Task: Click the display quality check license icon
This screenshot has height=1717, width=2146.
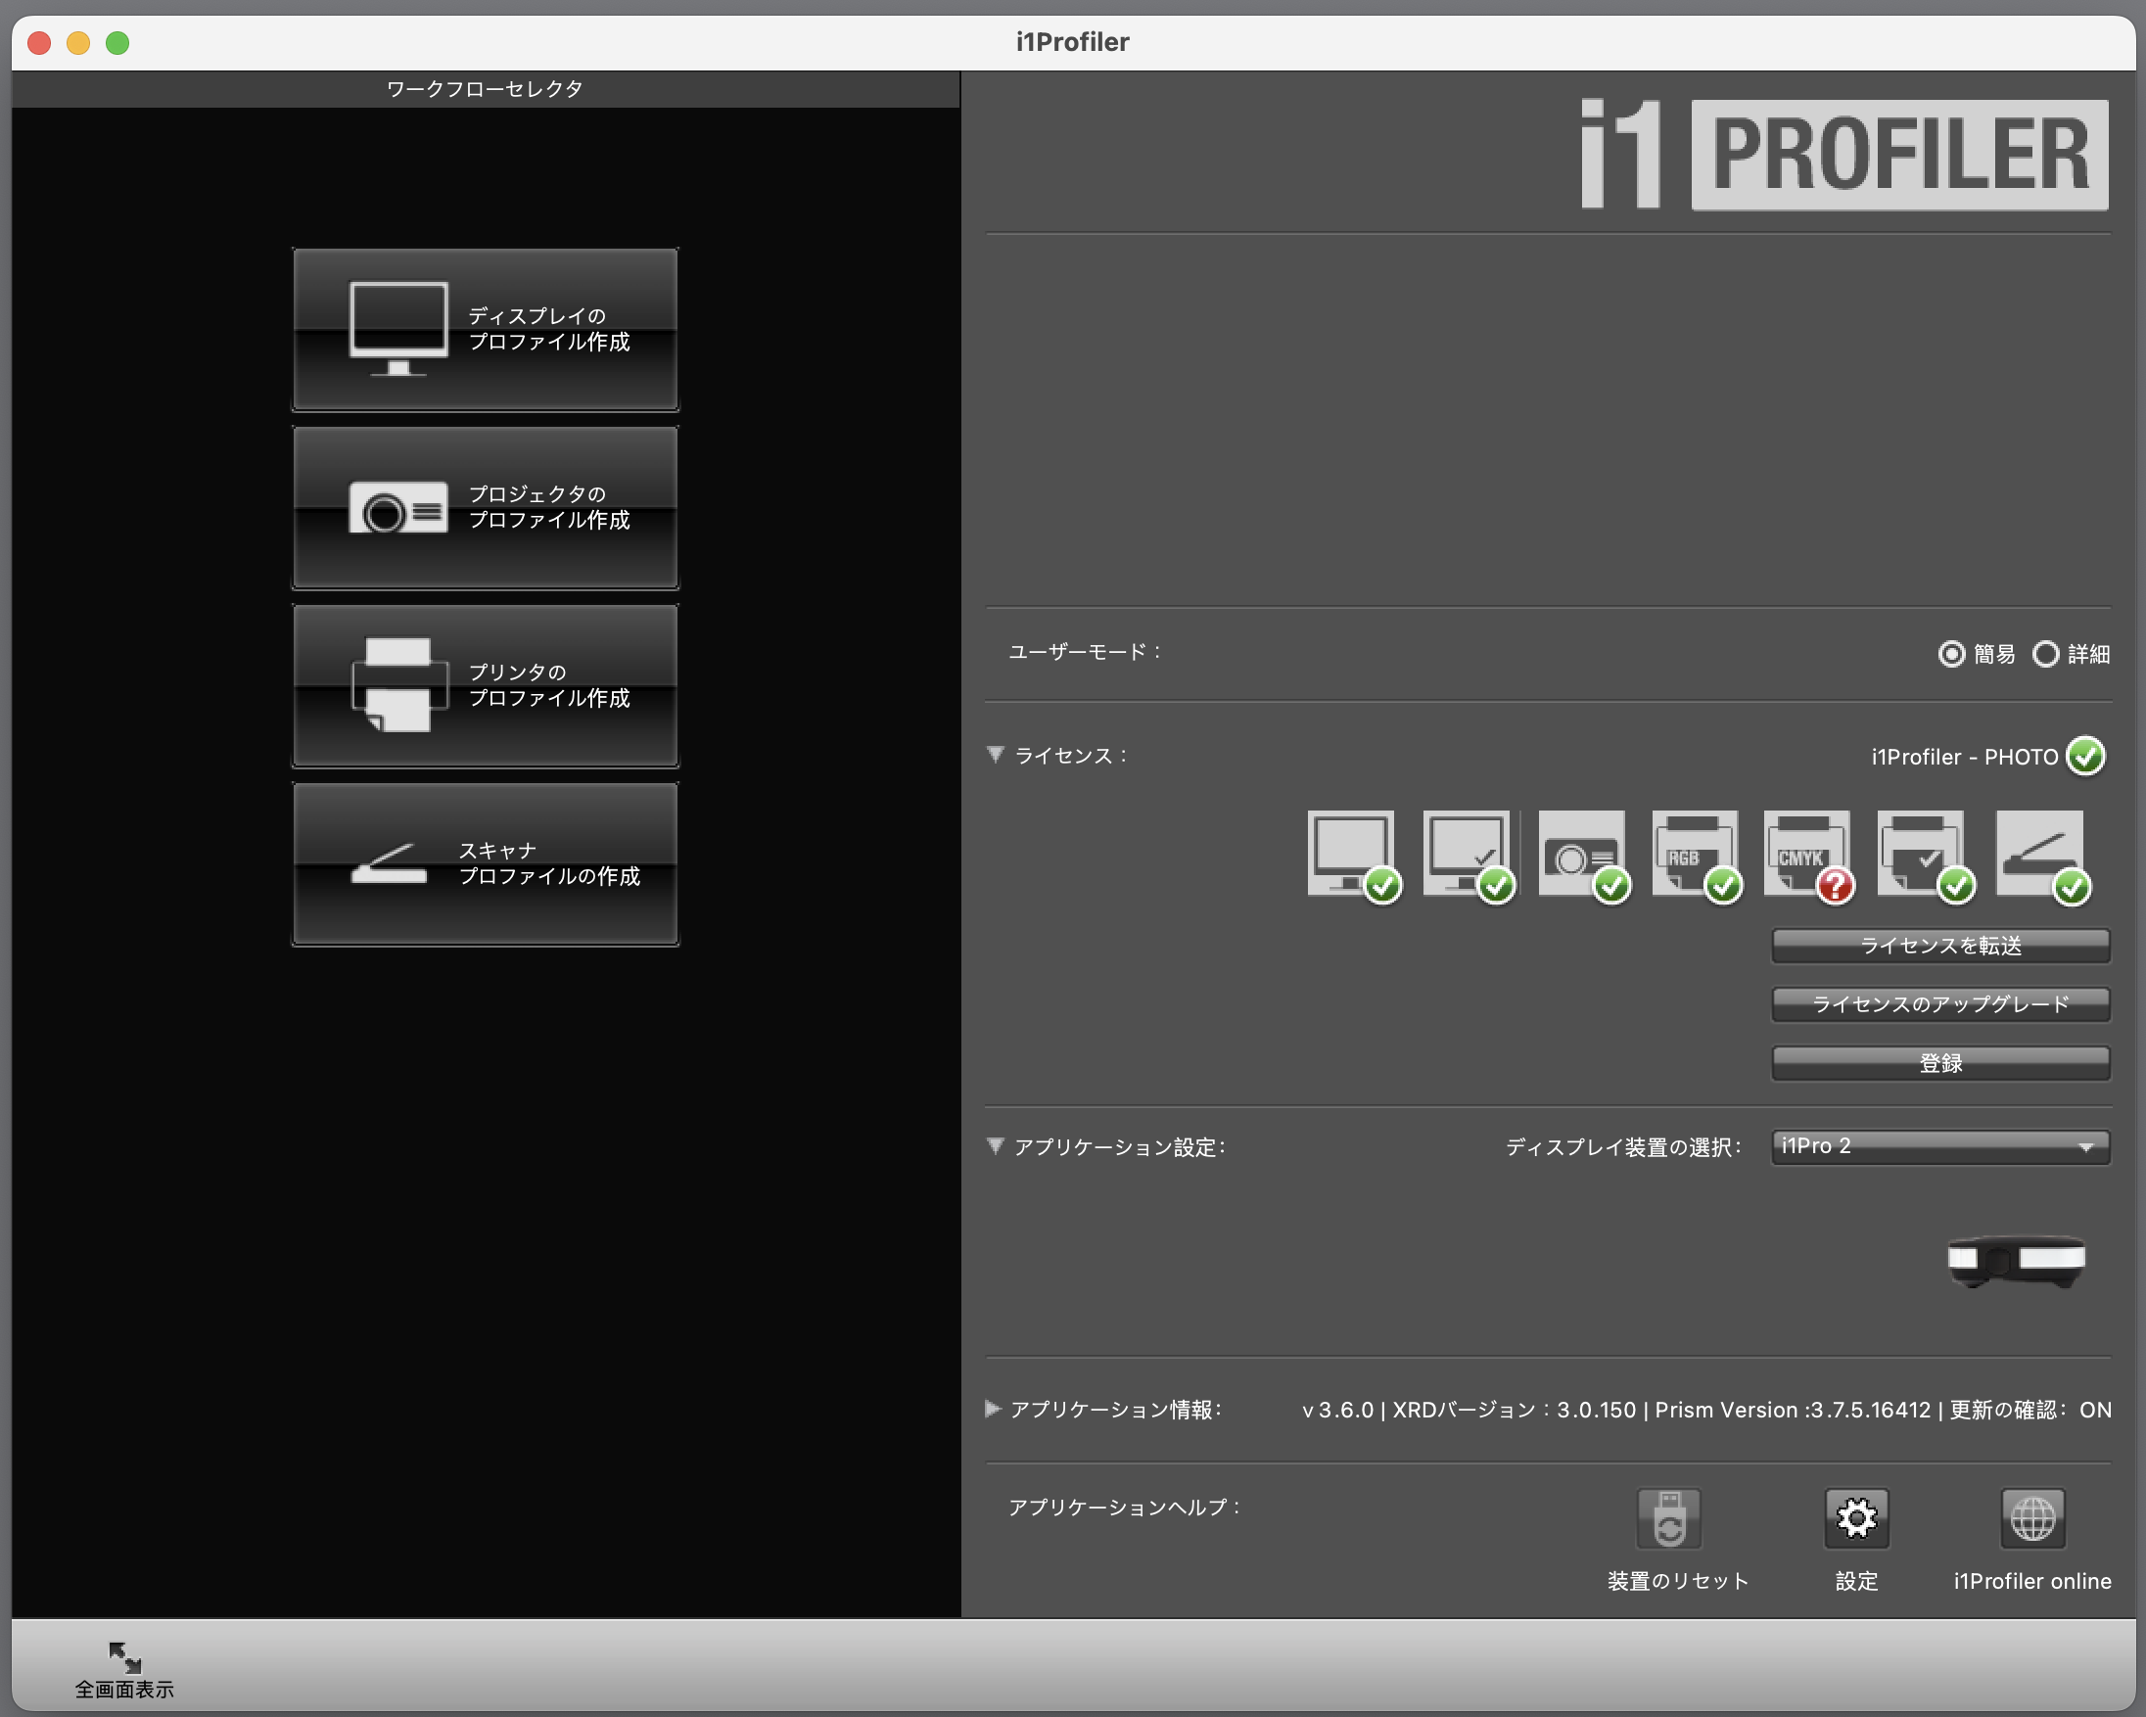Action: (1469, 855)
